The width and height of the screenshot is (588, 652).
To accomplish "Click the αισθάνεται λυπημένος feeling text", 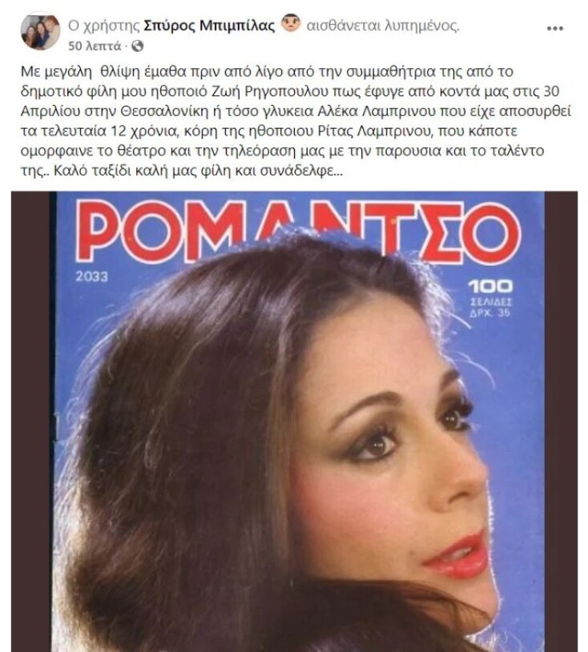I will click(x=383, y=26).
